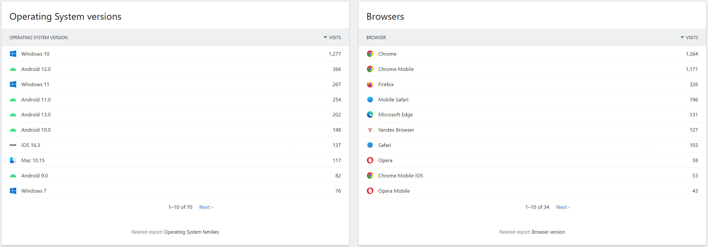Click the 1–10 of 34 pagination text

coord(537,207)
